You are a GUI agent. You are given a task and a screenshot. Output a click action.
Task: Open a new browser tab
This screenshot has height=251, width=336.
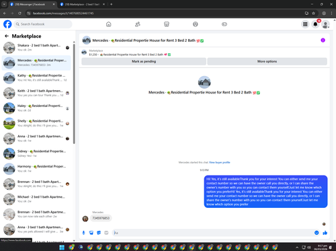point(112,4)
